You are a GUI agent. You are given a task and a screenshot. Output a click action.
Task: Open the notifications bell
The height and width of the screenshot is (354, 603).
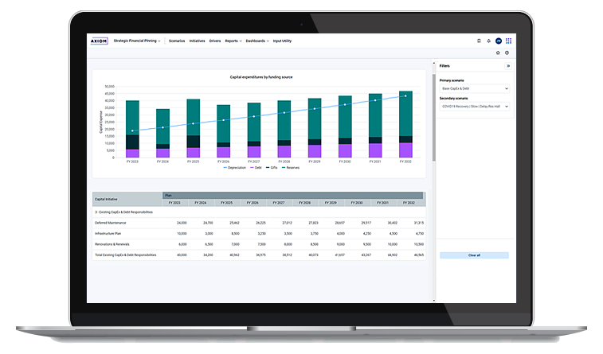tap(488, 40)
